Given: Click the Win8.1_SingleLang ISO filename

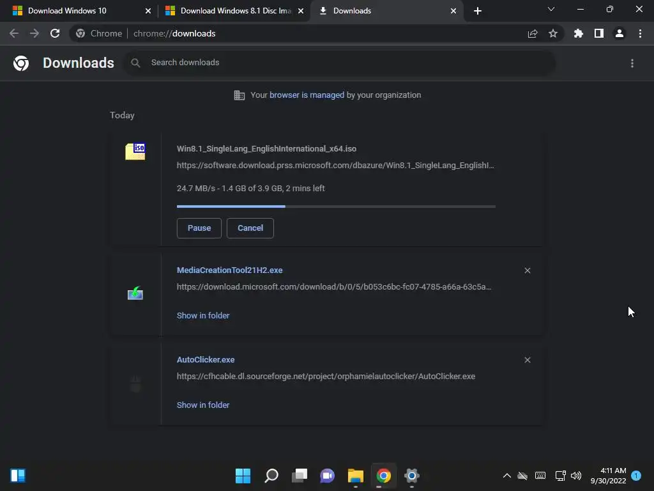Looking at the screenshot, I should 266,148.
